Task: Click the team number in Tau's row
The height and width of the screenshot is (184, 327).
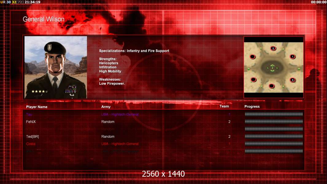Action: pos(229,114)
